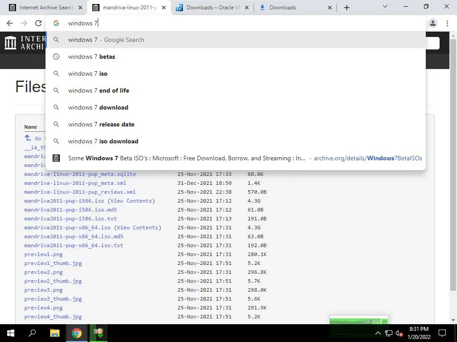Open preview1.png file link

click(43, 254)
